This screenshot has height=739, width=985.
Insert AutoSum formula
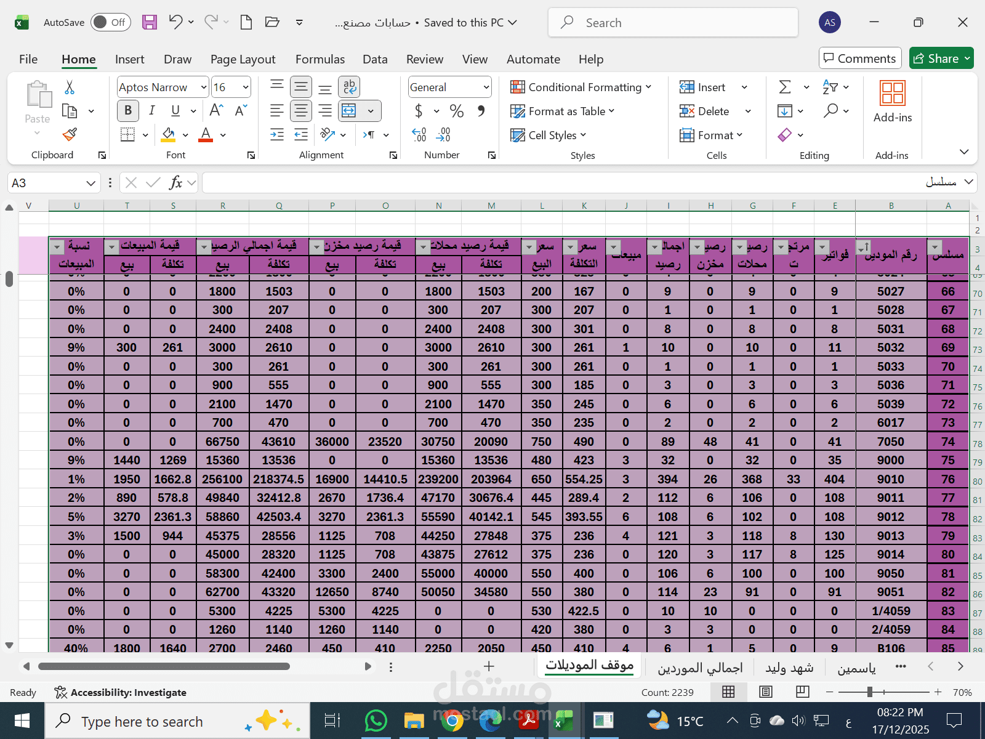click(785, 87)
